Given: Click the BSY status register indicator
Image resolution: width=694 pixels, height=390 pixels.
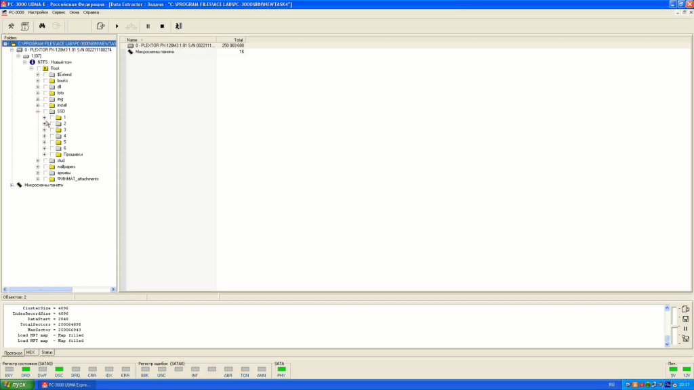Looking at the screenshot, I should [9, 369].
